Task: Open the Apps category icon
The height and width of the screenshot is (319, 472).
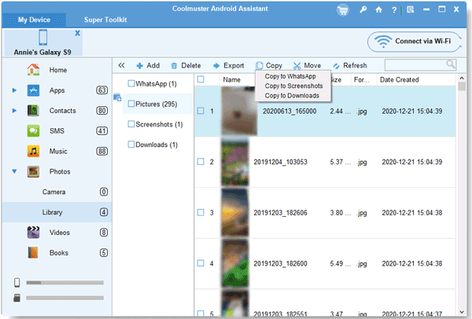Action: point(33,90)
